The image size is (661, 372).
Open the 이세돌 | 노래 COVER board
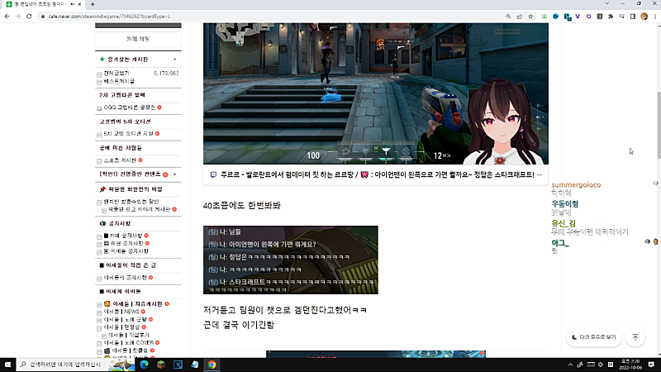click(x=129, y=342)
